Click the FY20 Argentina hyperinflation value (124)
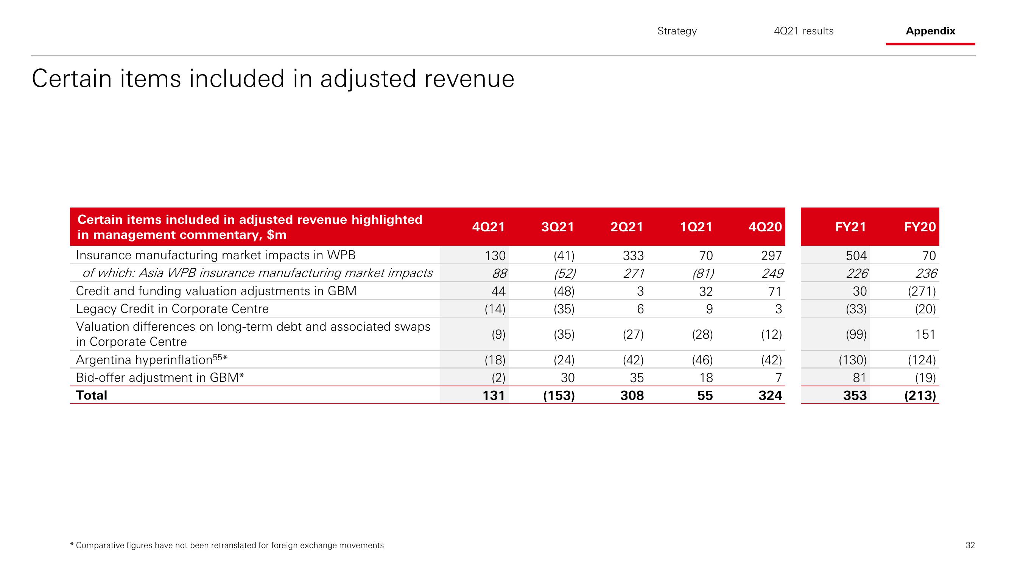This screenshot has height=567, width=1009. click(922, 359)
